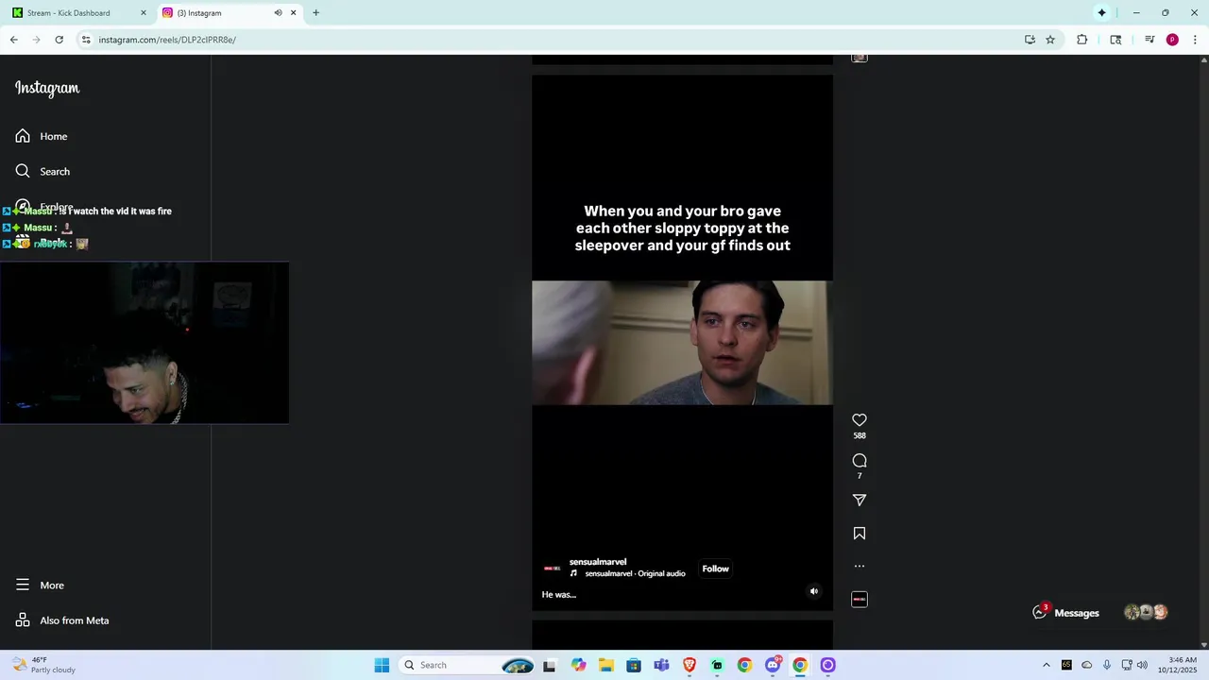1209x680 pixels.
Task: Like the reel with the heart icon
Action: tap(860, 420)
